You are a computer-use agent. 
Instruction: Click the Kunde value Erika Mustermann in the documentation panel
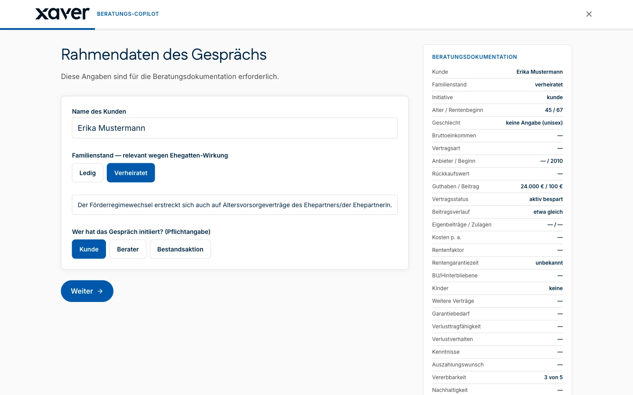(x=539, y=72)
